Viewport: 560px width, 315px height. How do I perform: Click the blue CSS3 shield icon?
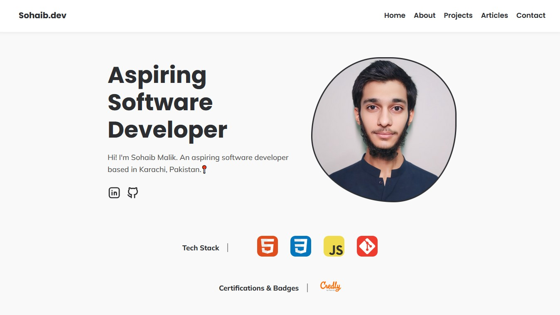tap(300, 246)
